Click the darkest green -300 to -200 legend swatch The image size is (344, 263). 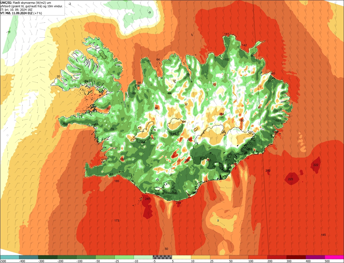pos(48,257)
